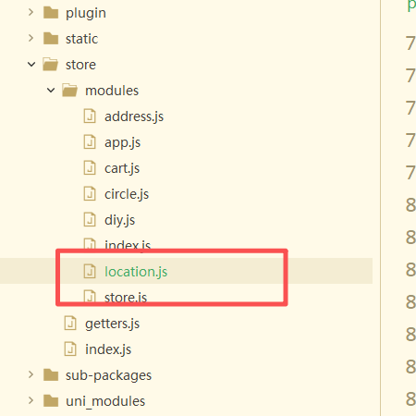416x416 pixels.
Task: Expand the static folder chevron
Action: 31,39
